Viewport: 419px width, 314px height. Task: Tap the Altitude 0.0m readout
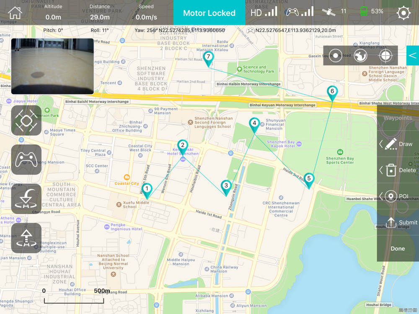[53, 12]
